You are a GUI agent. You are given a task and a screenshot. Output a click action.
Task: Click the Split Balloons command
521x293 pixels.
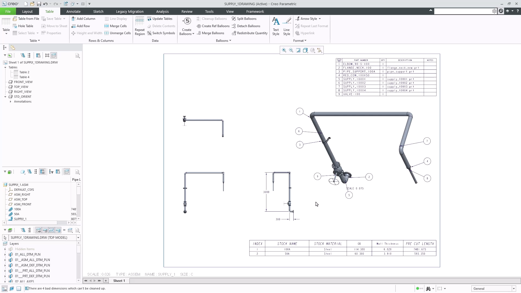(x=244, y=19)
